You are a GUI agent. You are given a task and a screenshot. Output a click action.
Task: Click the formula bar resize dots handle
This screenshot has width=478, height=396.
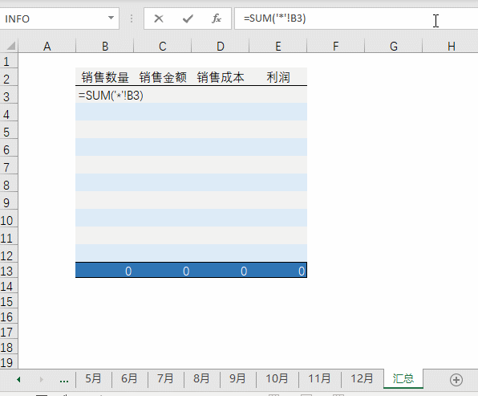pos(132,18)
